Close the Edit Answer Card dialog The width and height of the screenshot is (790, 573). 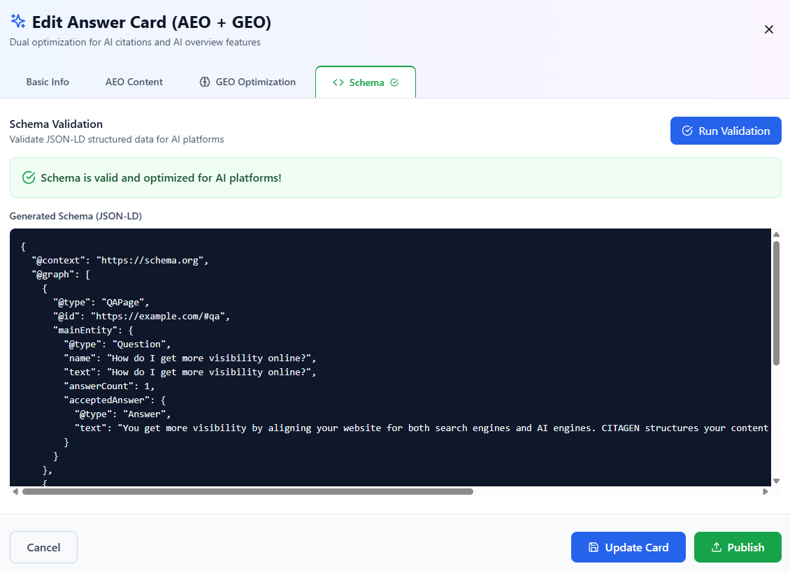coord(769,29)
